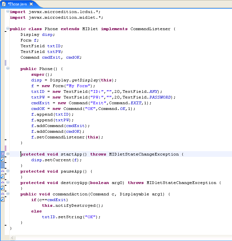The width and height of the screenshot is (232, 241).
Task: Click 'notifyDestroyed' in commandAction
Action: click(75, 205)
